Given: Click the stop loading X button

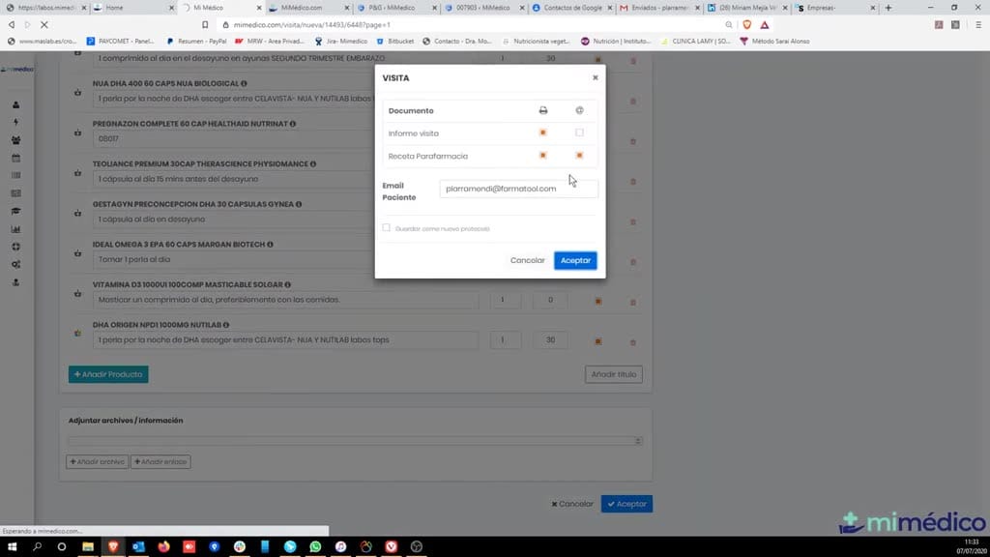Looking at the screenshot, I should (44, 24).
